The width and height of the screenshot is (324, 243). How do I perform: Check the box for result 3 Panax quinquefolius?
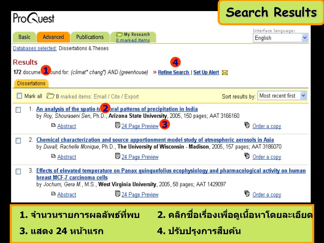point(18,171)
